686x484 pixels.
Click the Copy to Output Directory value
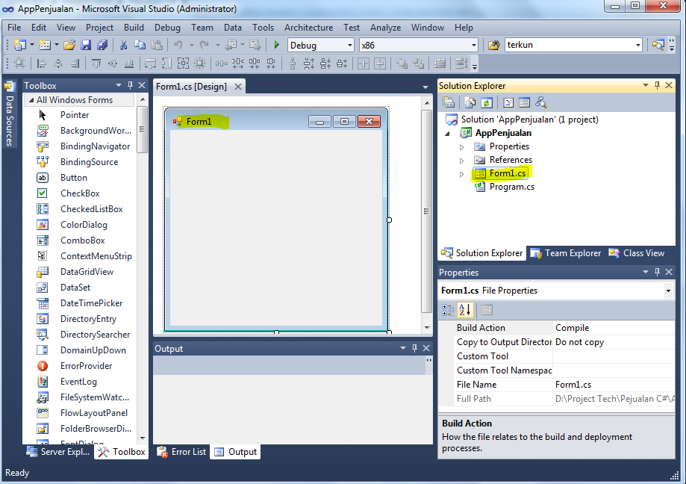click(614, 342)
